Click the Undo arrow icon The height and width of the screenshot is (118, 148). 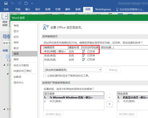click(x=12, y=3)
